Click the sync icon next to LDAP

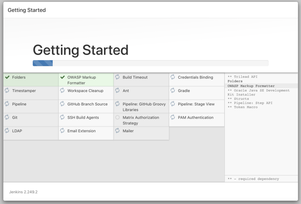7,131
